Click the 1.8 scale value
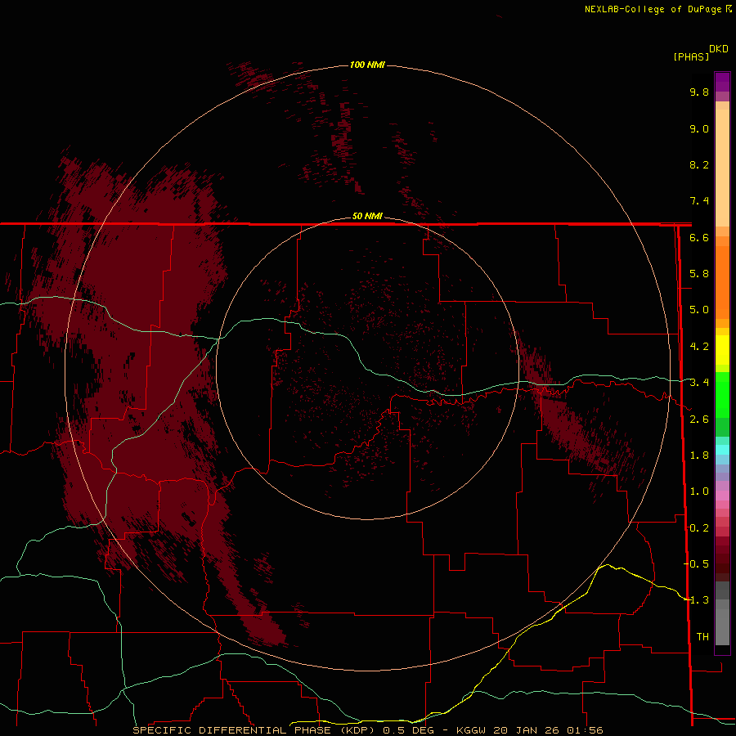 point(699,456)
